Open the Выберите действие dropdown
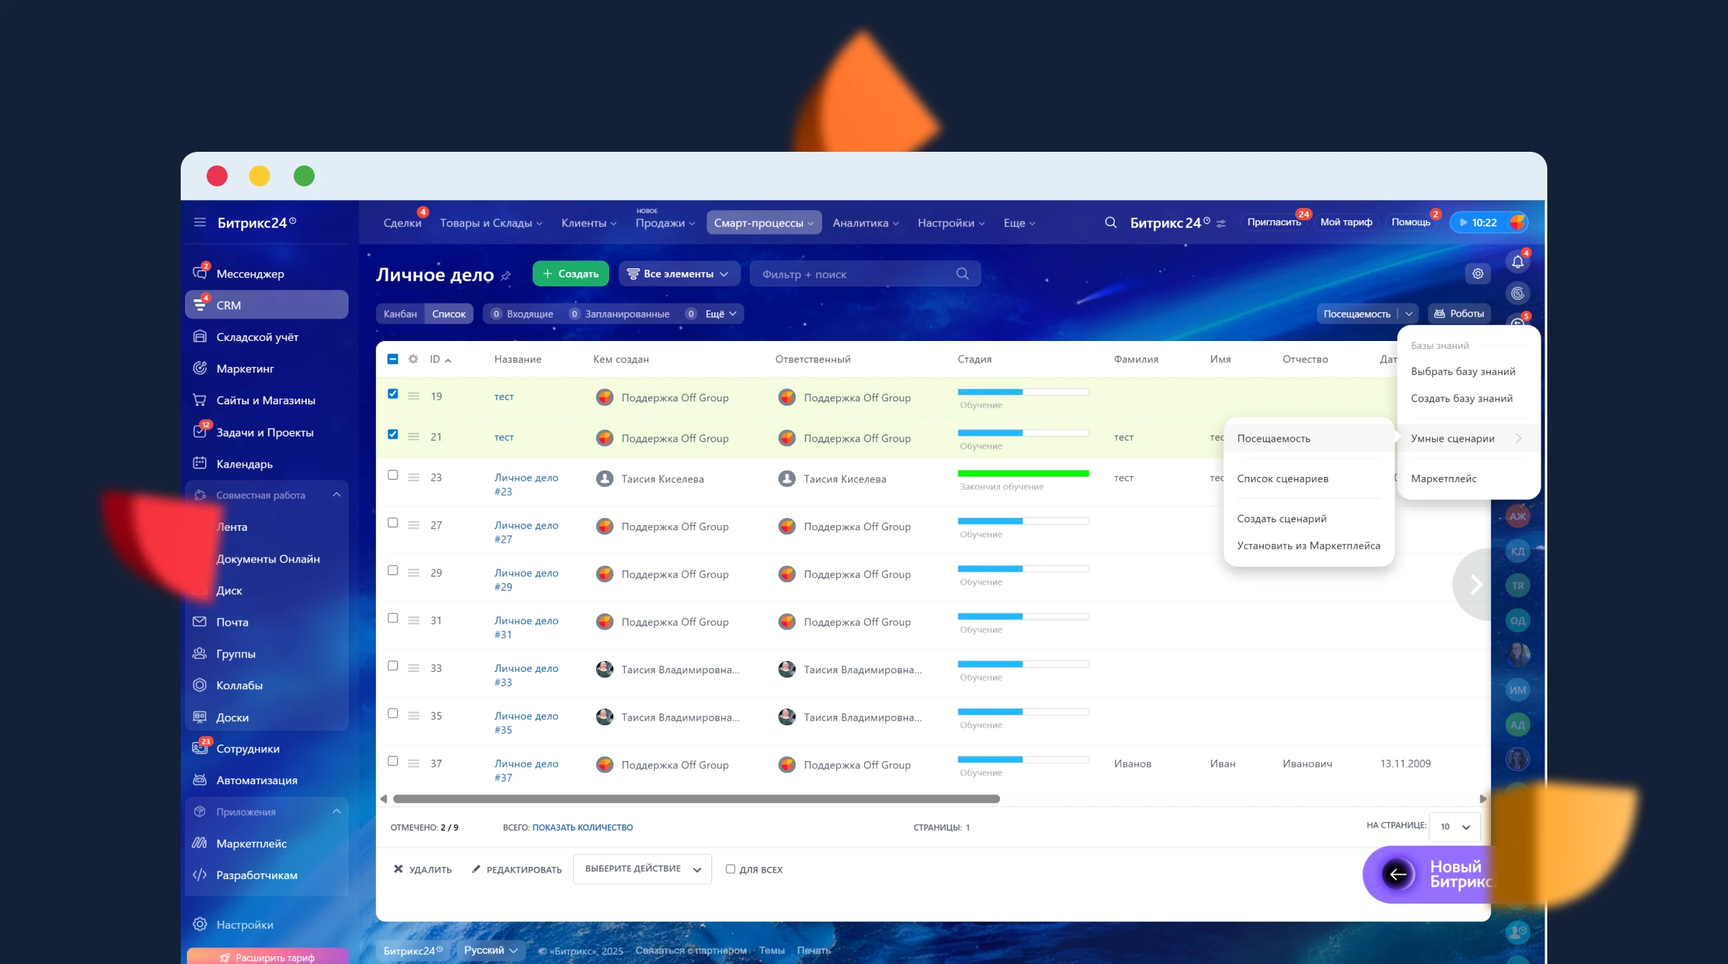This screenshot has height=964, width=1728. 642,869
